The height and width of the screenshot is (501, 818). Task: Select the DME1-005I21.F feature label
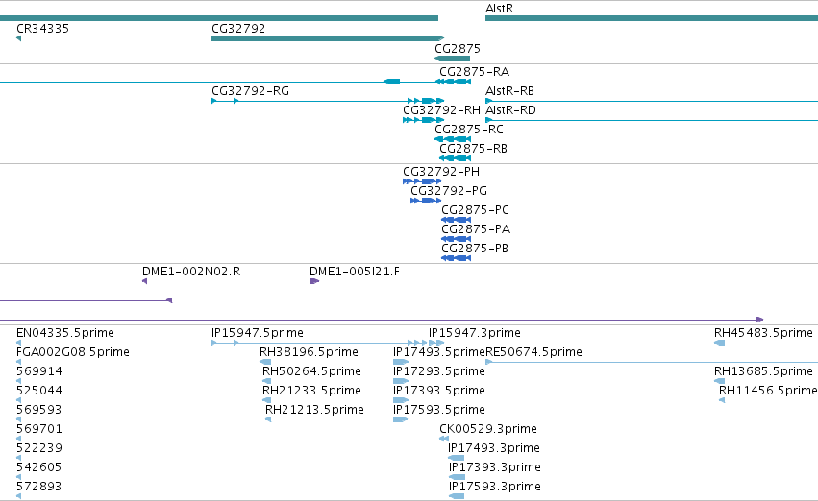[x=355, y=272]
